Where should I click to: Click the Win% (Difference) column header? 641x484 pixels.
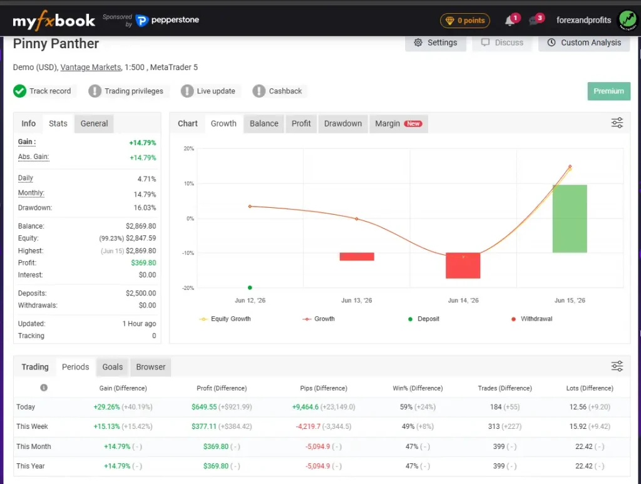point(418,388)
